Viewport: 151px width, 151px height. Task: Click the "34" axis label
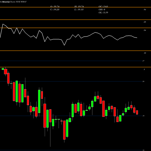(x=145, y=10)
